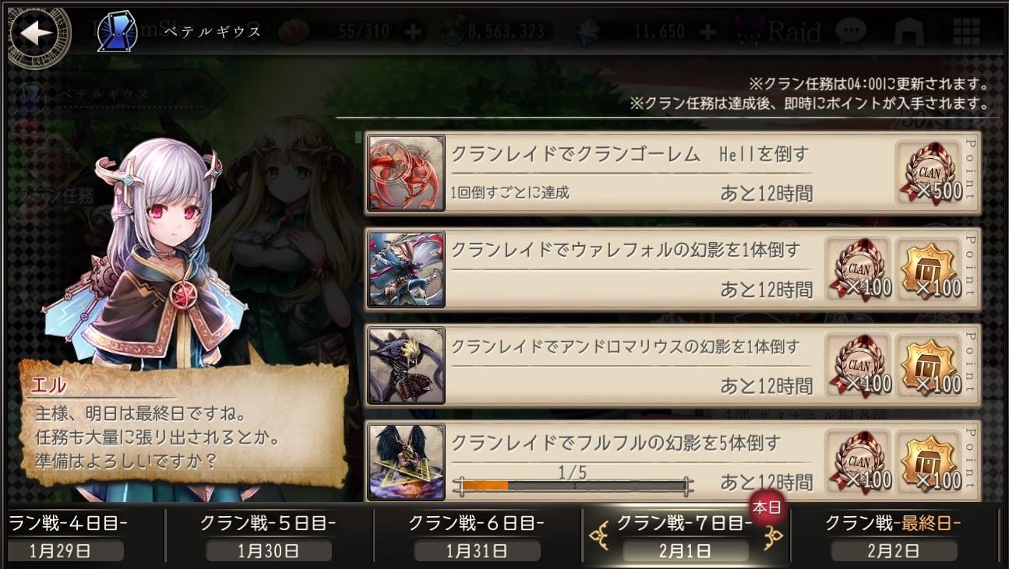Add stamina with the plus next to 55/310

(415, 33)
